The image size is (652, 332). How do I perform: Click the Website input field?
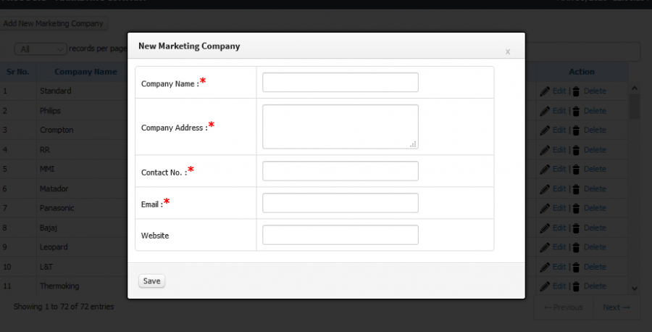point(340,235)
